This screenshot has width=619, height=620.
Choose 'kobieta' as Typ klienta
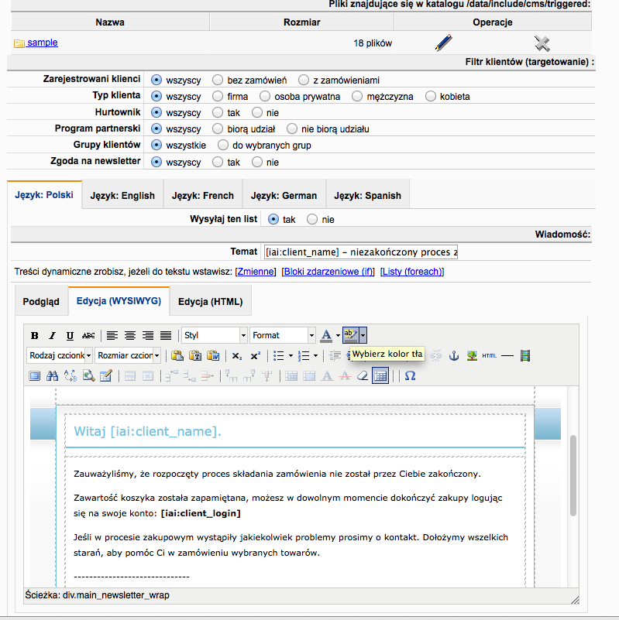click(431, 97)
